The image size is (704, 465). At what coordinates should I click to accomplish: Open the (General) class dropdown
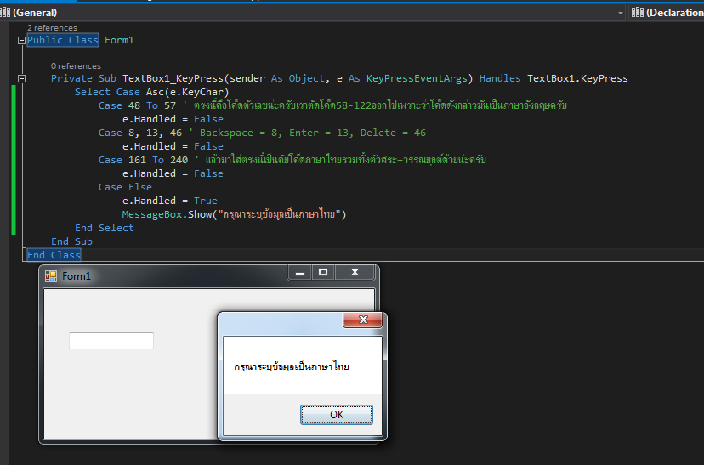coord(313,13)
